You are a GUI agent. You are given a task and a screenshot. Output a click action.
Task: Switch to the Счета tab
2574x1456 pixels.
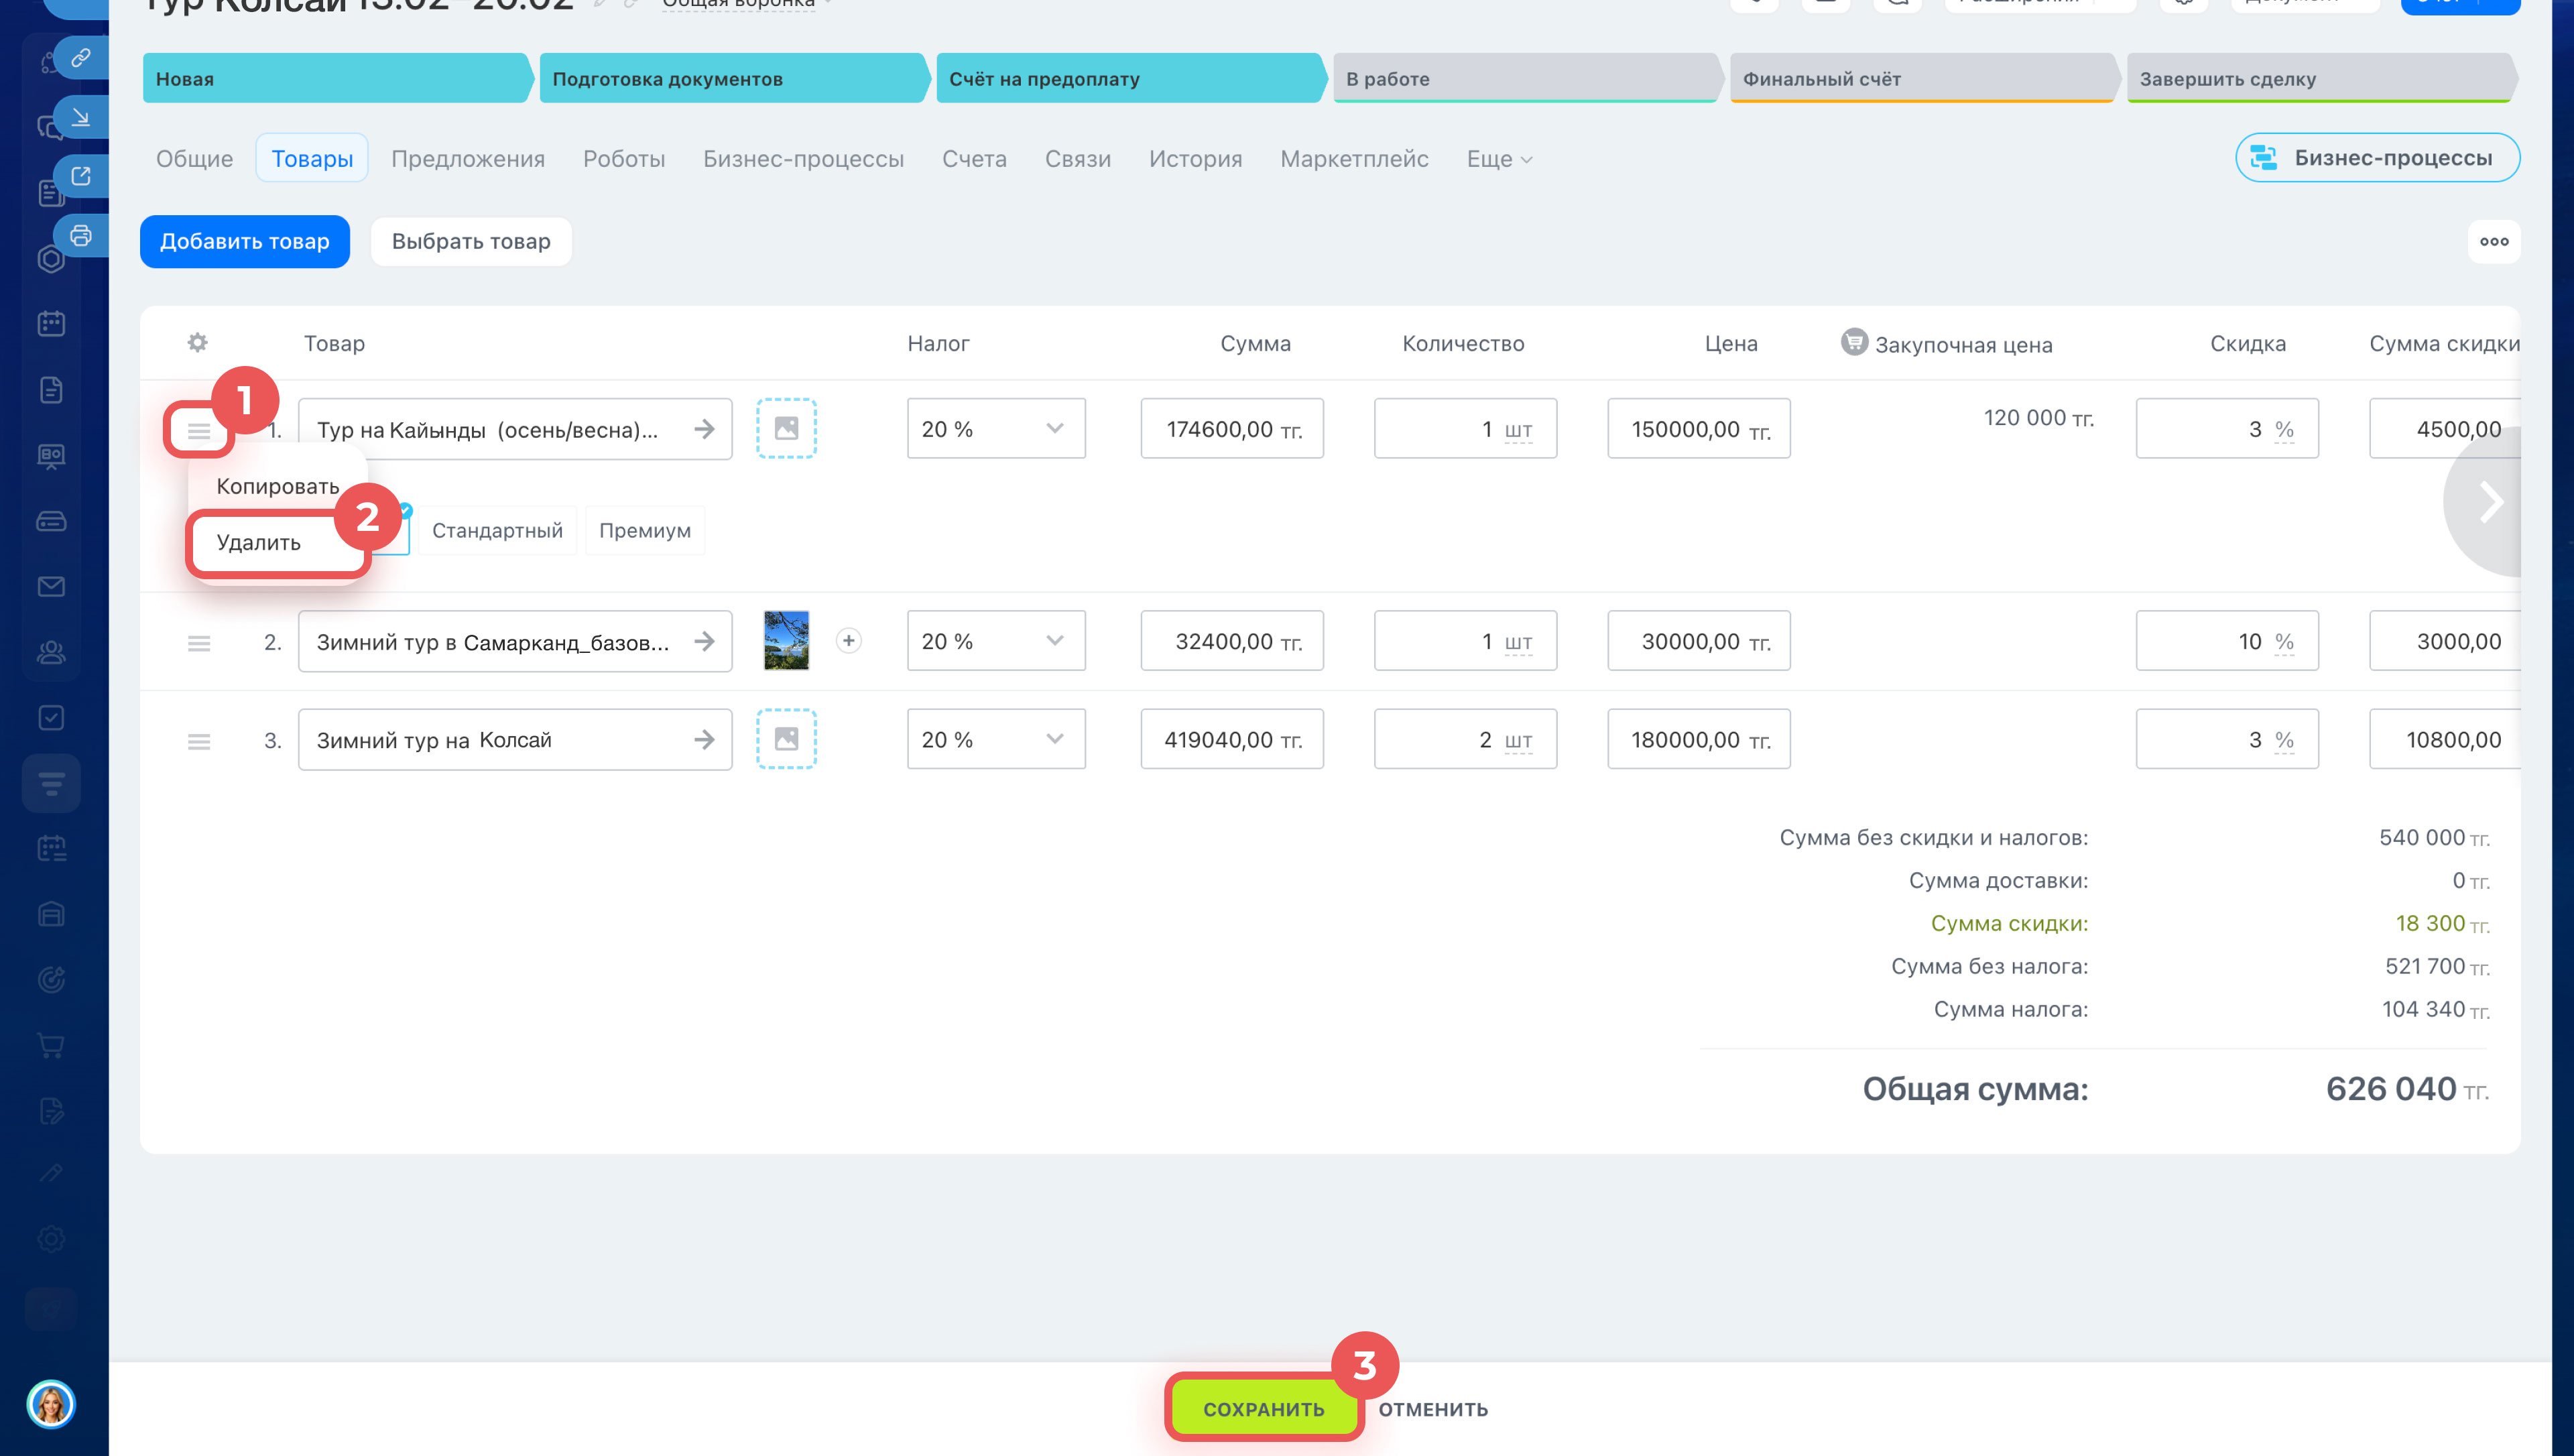click(973, 159)
